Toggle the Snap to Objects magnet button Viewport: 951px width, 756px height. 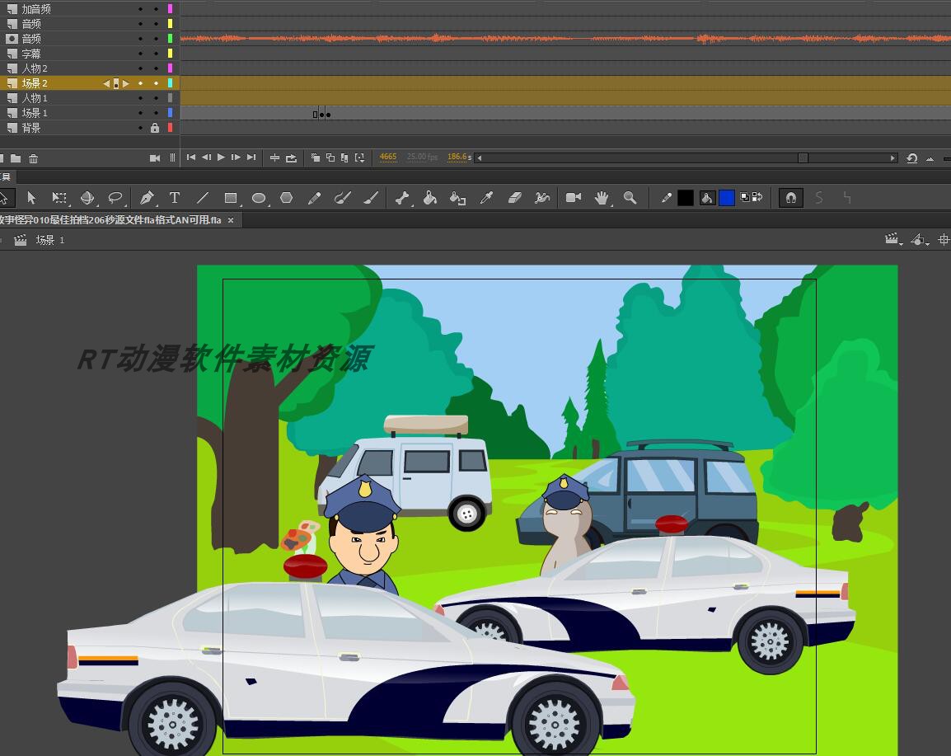791,198
